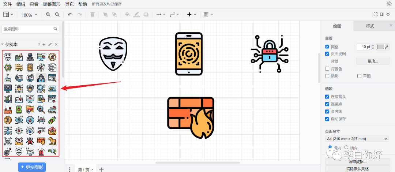
Task: Open the table grid dropdown
Action: coord(208,15)
